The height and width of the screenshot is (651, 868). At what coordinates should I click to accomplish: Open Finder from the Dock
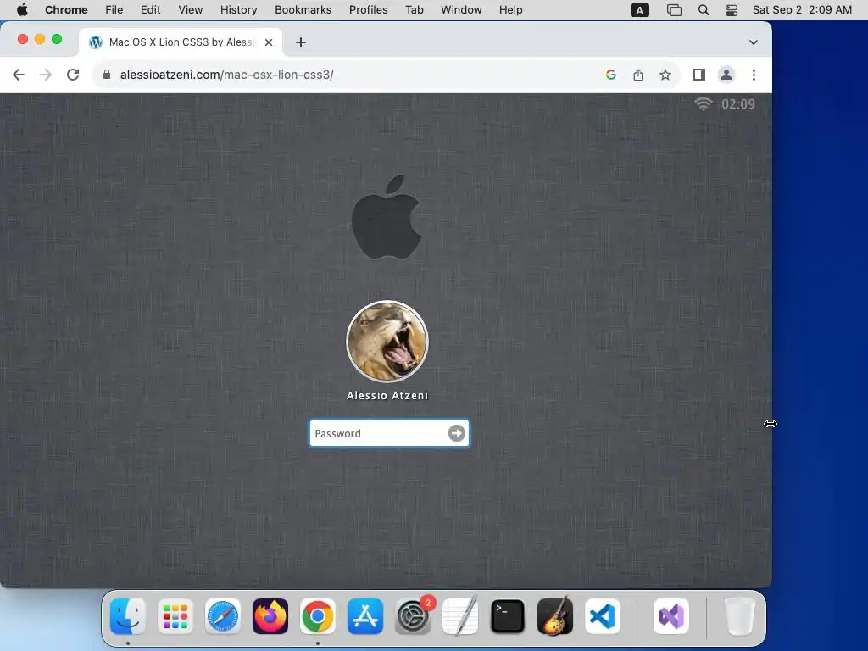[128, 616]
